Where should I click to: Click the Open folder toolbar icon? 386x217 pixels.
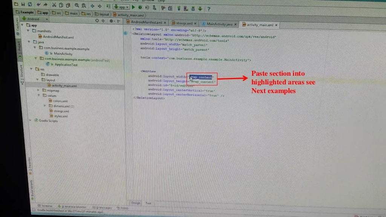[16, 4]
